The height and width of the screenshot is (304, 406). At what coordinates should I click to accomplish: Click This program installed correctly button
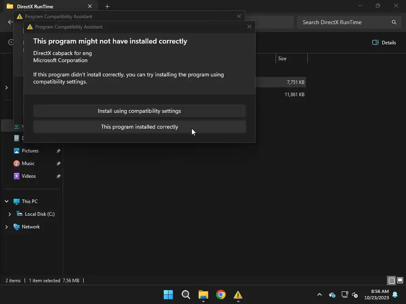tap(139, 127)
